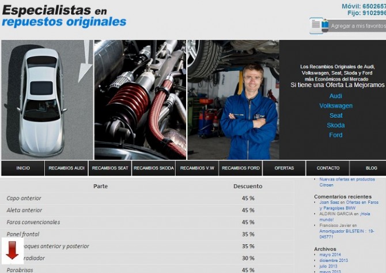Follow the Audi link in banner
The image size is (386, 273).
pyautogui.click(x=335, y=96)
